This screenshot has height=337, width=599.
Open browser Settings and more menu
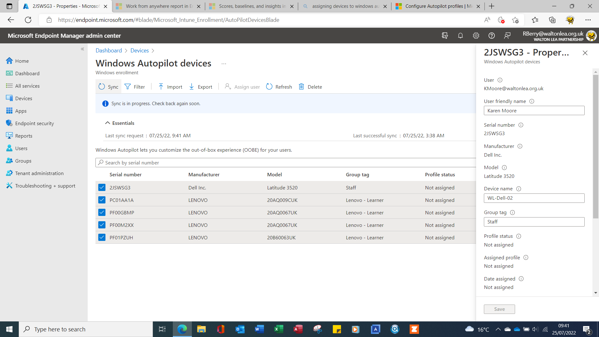click(588, 20)
